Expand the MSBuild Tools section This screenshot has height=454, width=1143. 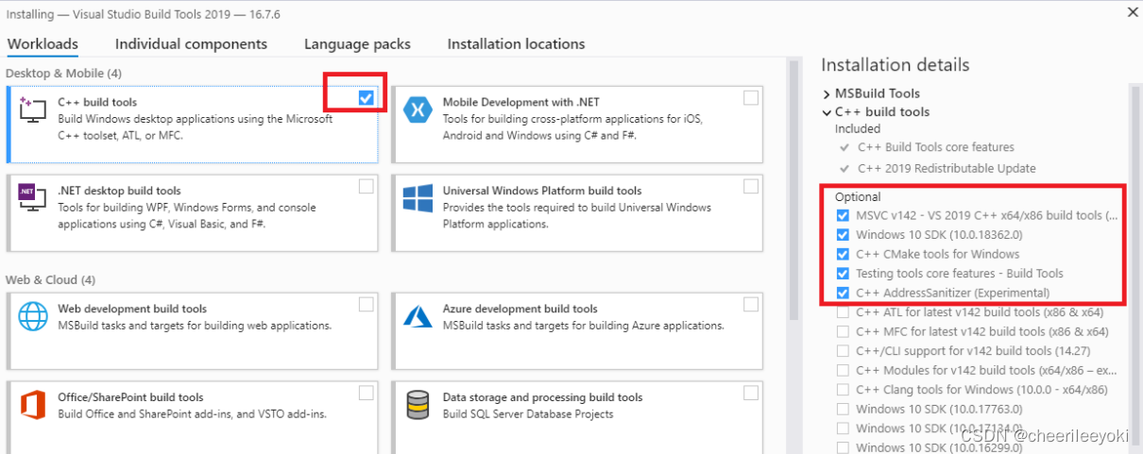[827, 93]
